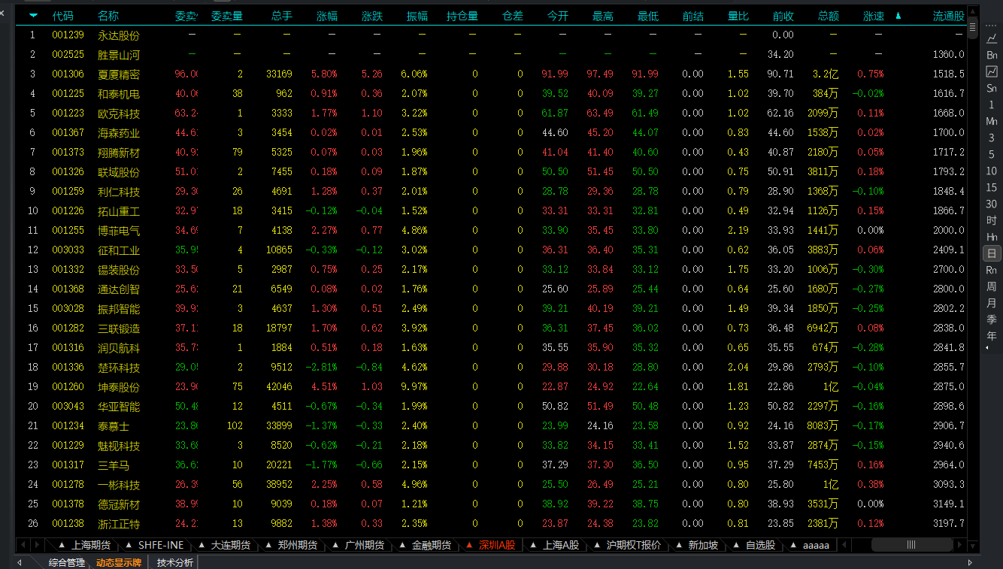
Task: Select stock code 001239
Action: pyautogui.click(x=68, y=35)
